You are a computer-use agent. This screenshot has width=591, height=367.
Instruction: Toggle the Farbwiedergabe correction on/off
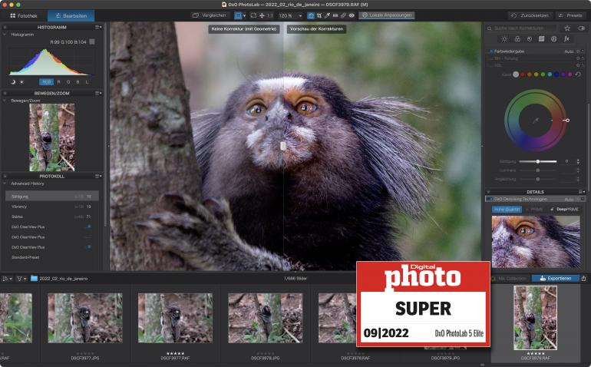click(490, 51)
